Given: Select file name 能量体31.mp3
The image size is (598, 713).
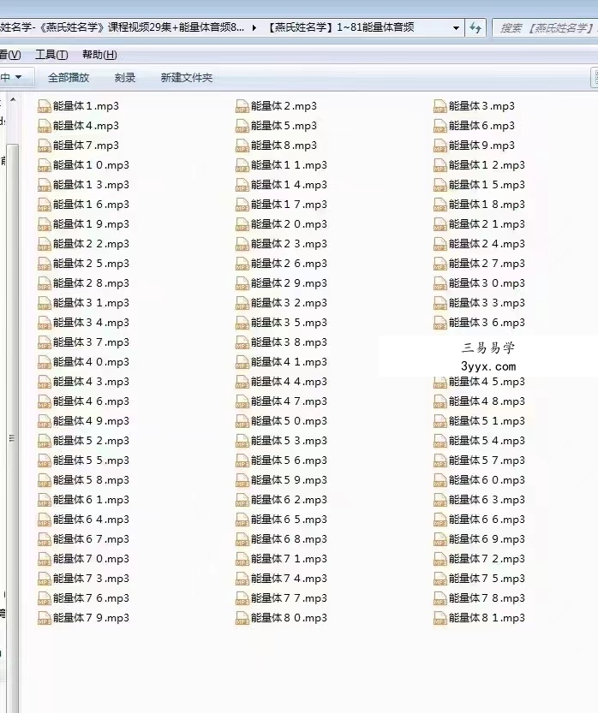Looking at the screenshot, I should (x=91, y=303).
